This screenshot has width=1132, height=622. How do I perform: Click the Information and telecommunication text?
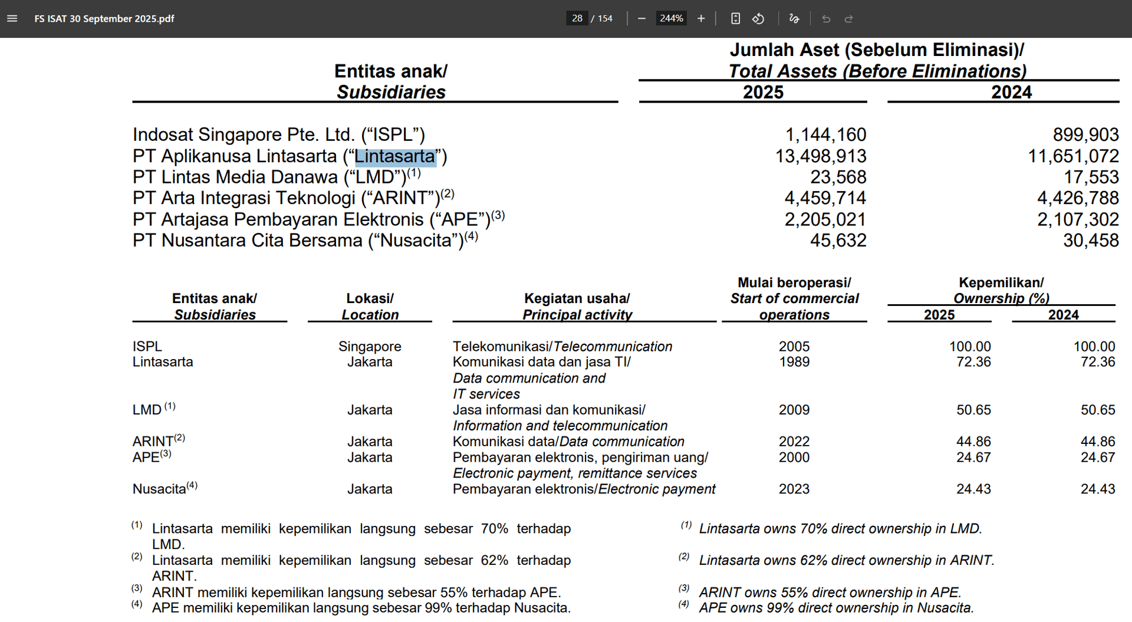coord(560,426)
